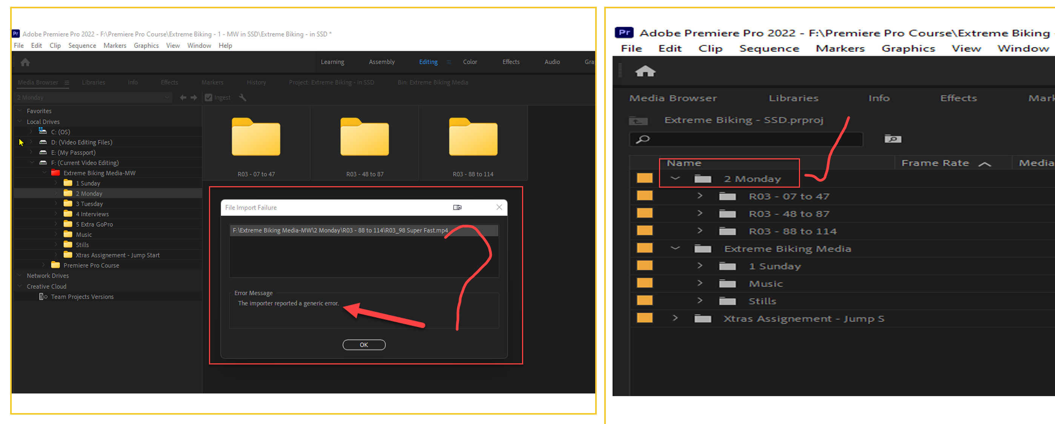The height and width of the screenshot is (424, 1055).
Task: Click the project panel search field
Action: [749, 139]
